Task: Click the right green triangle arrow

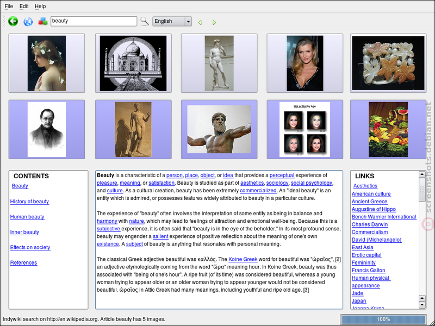Action: tap(214, 22)
